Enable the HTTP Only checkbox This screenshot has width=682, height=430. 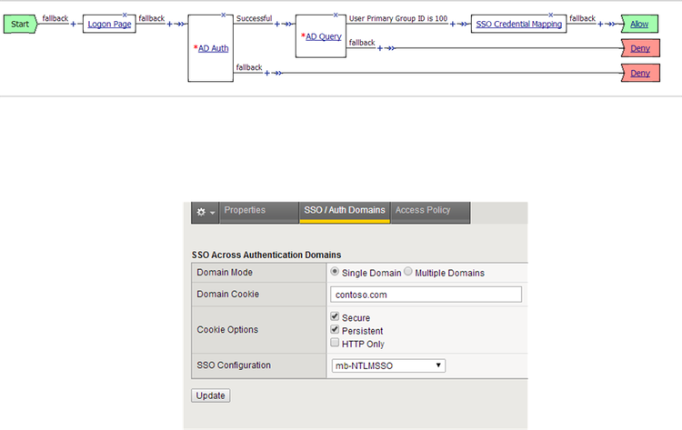(x=336, y=343)
